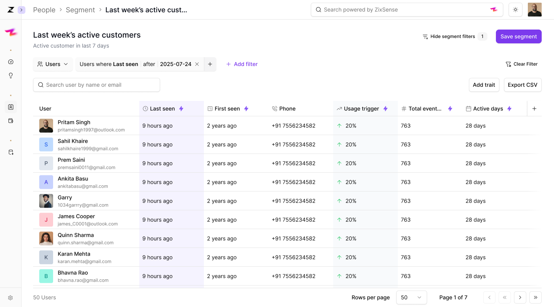Click Pritam Singh's profile thumbnail

[x=46, y=125]
